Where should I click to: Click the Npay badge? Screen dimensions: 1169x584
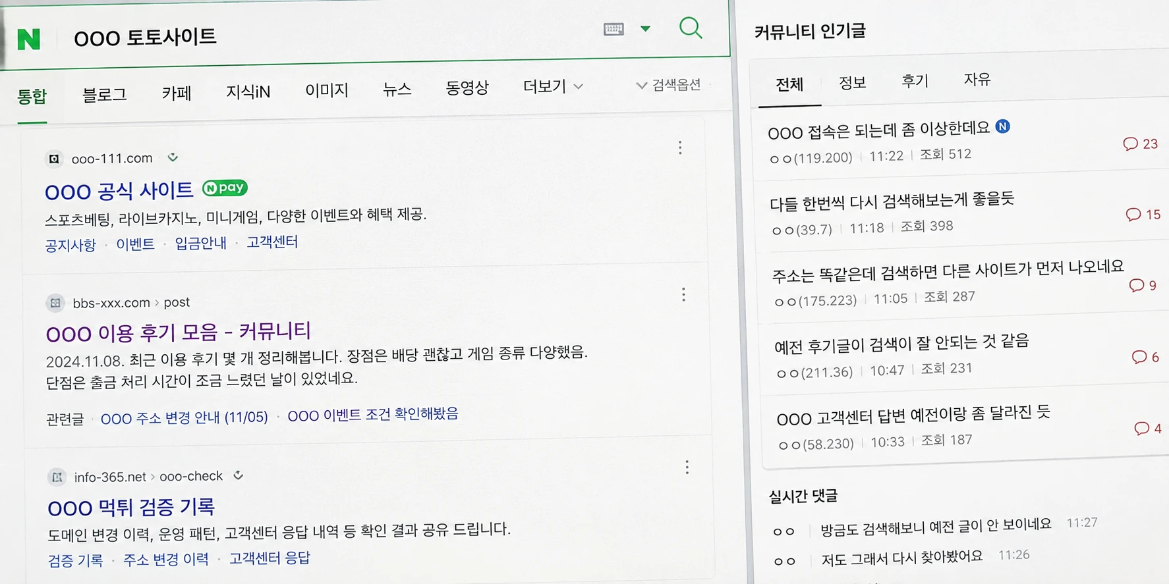click(225, 188)
